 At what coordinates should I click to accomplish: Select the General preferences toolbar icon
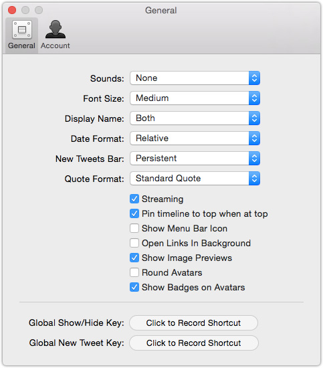coord(22,35)
